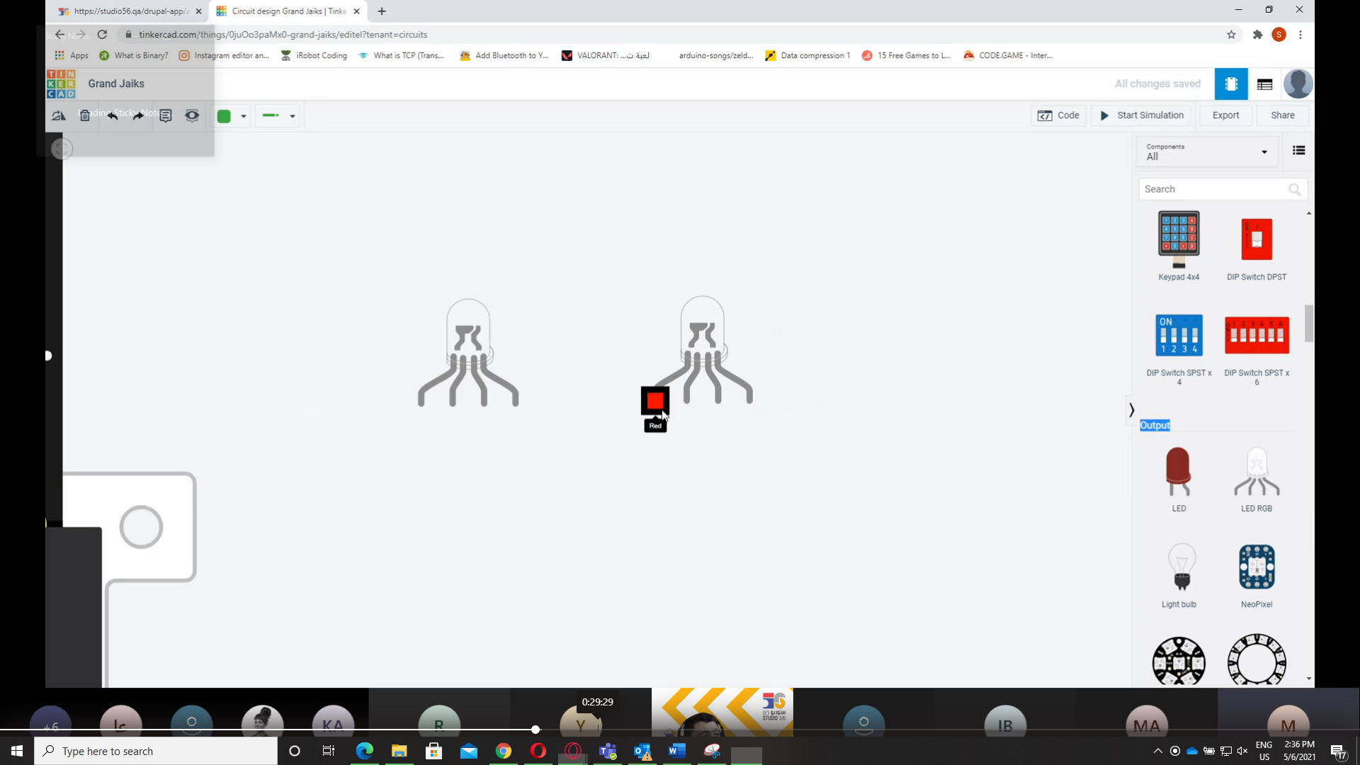Show hidden system tray icons
Viewport: 1360px width, 765px height.
coord(1157,751)
